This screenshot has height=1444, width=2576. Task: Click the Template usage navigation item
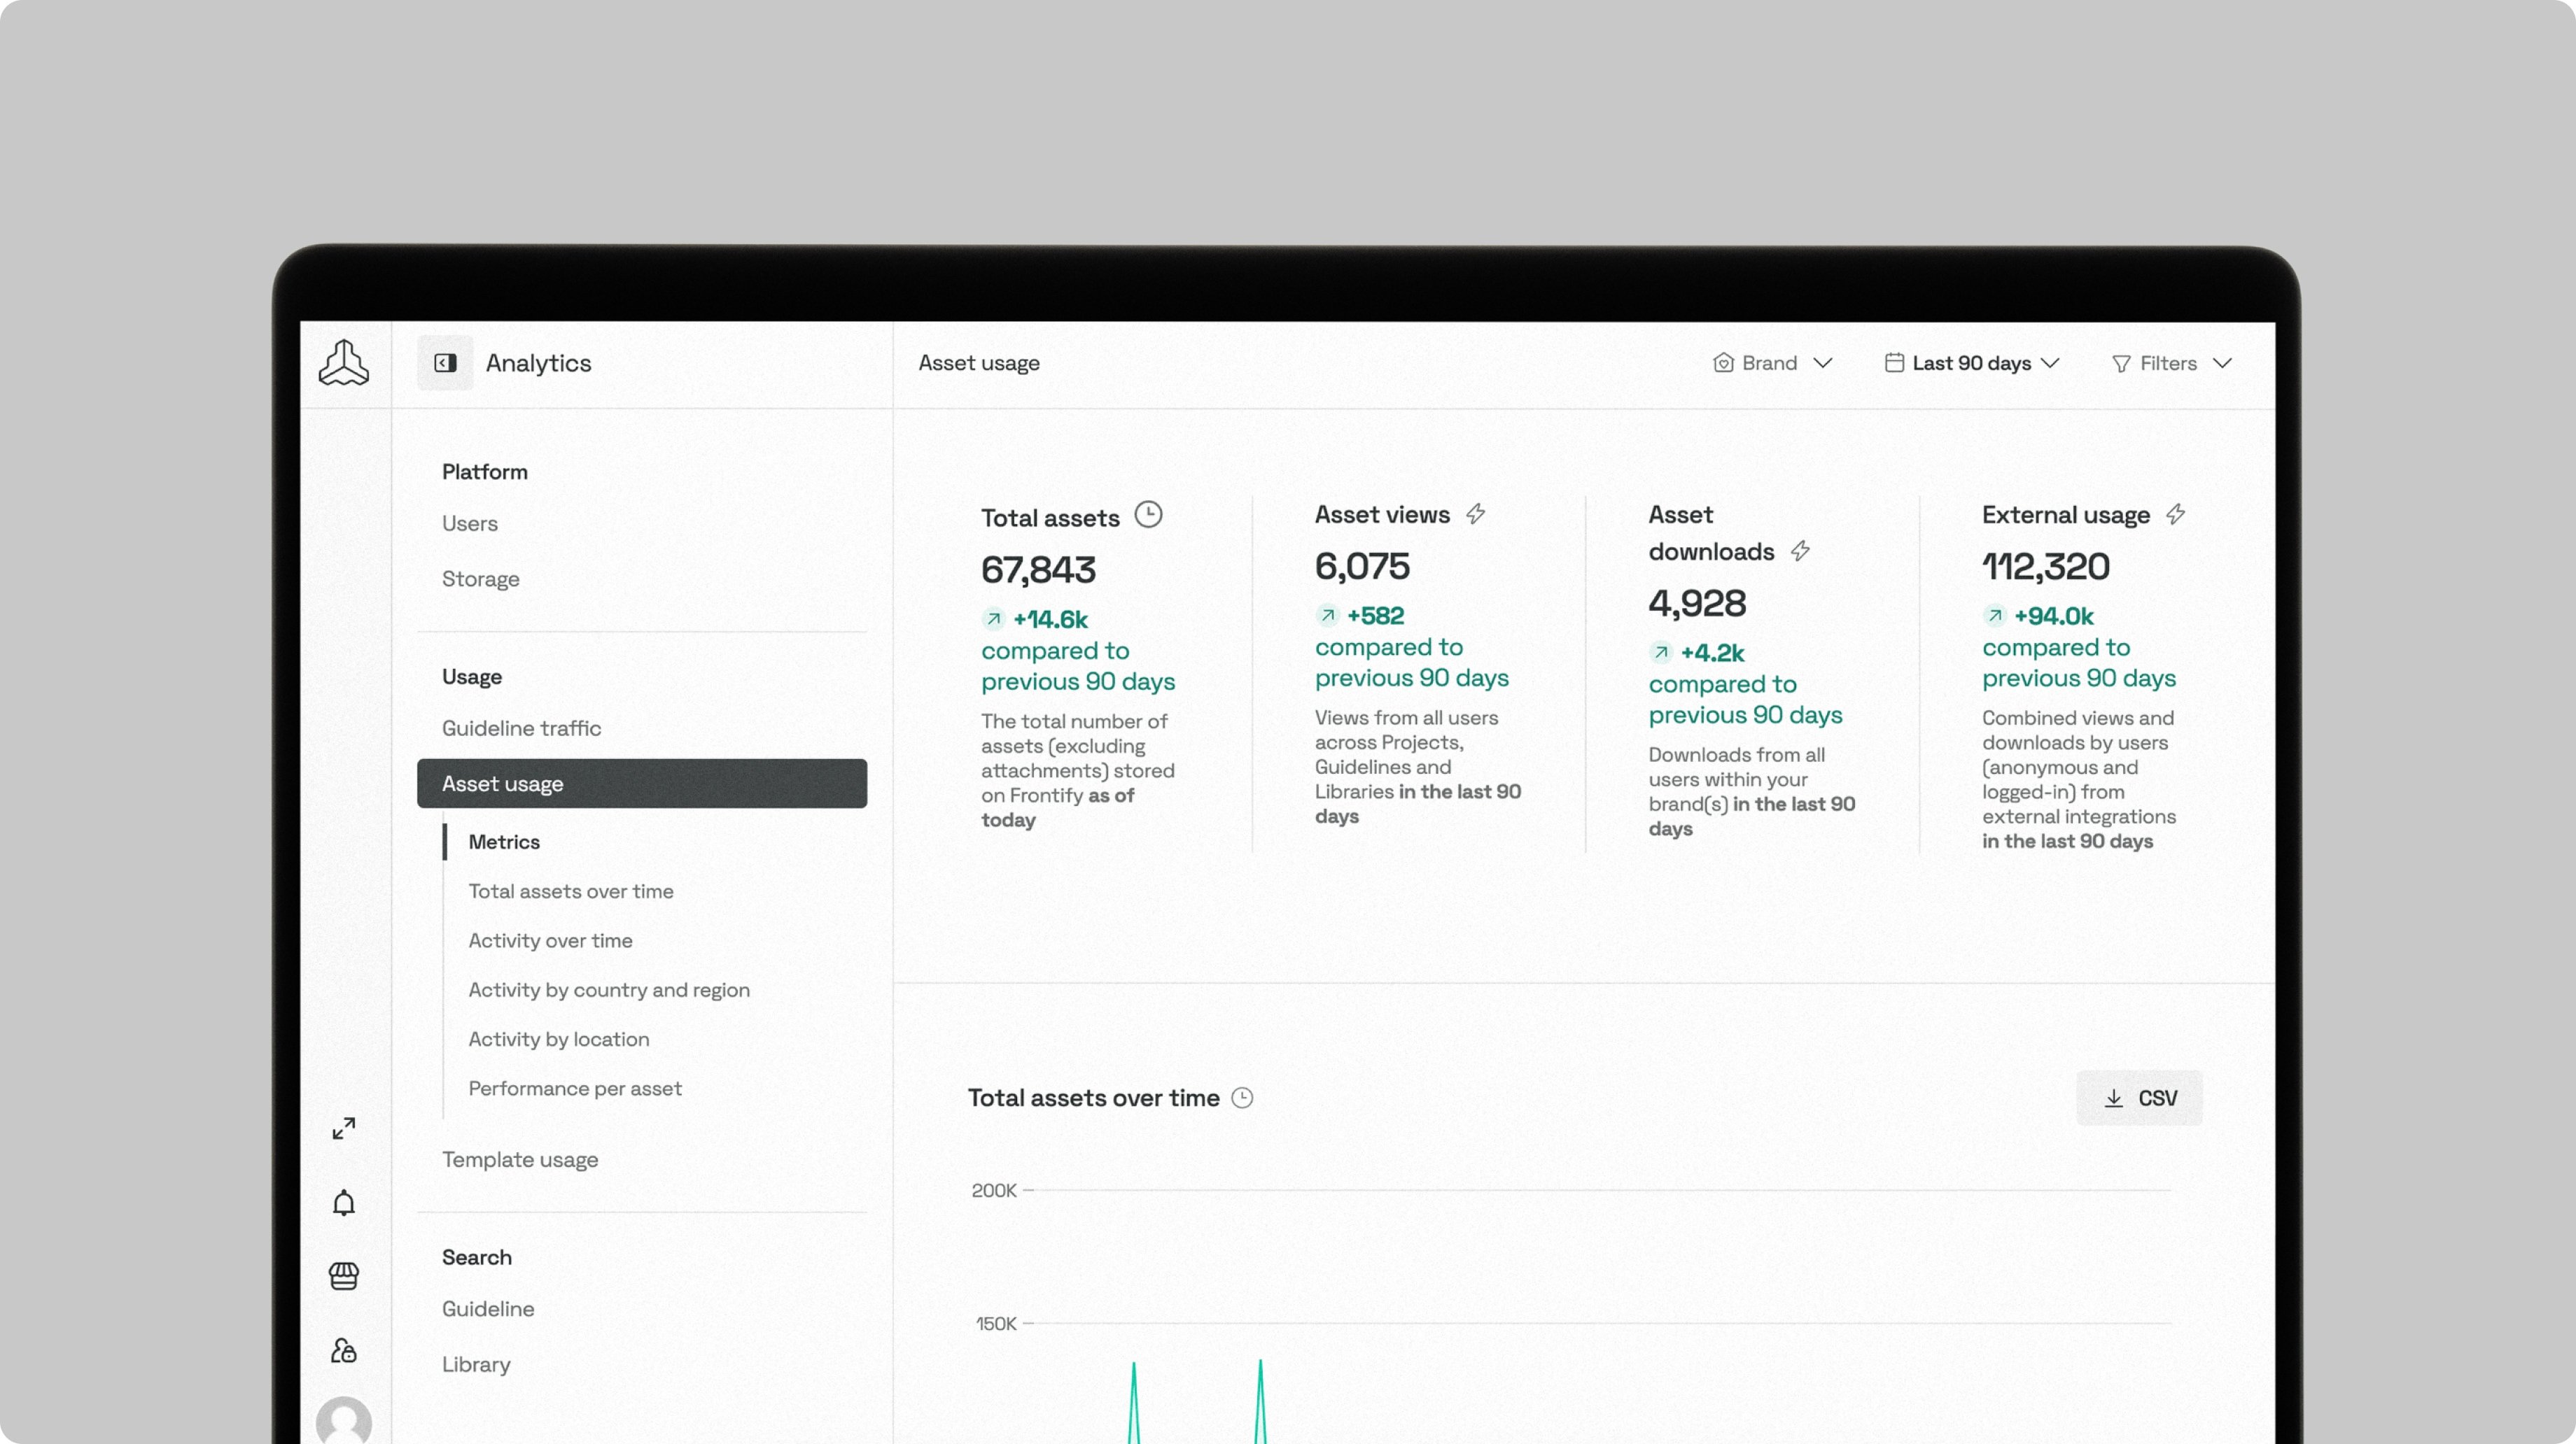coord(520,1158)
